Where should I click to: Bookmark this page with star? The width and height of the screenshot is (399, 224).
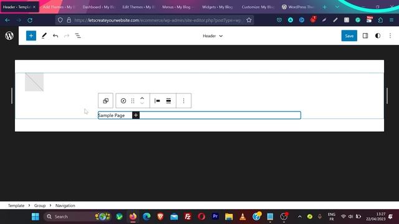pos(249,20)
